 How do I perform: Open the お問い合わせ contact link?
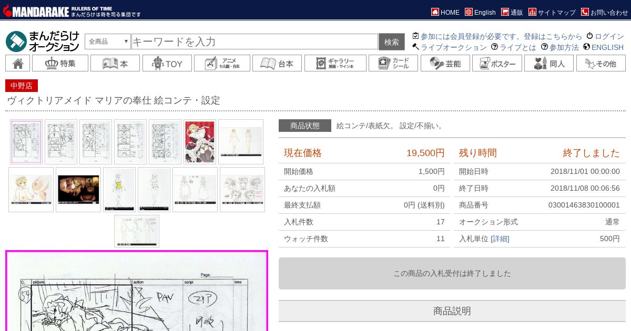(605, 12)
